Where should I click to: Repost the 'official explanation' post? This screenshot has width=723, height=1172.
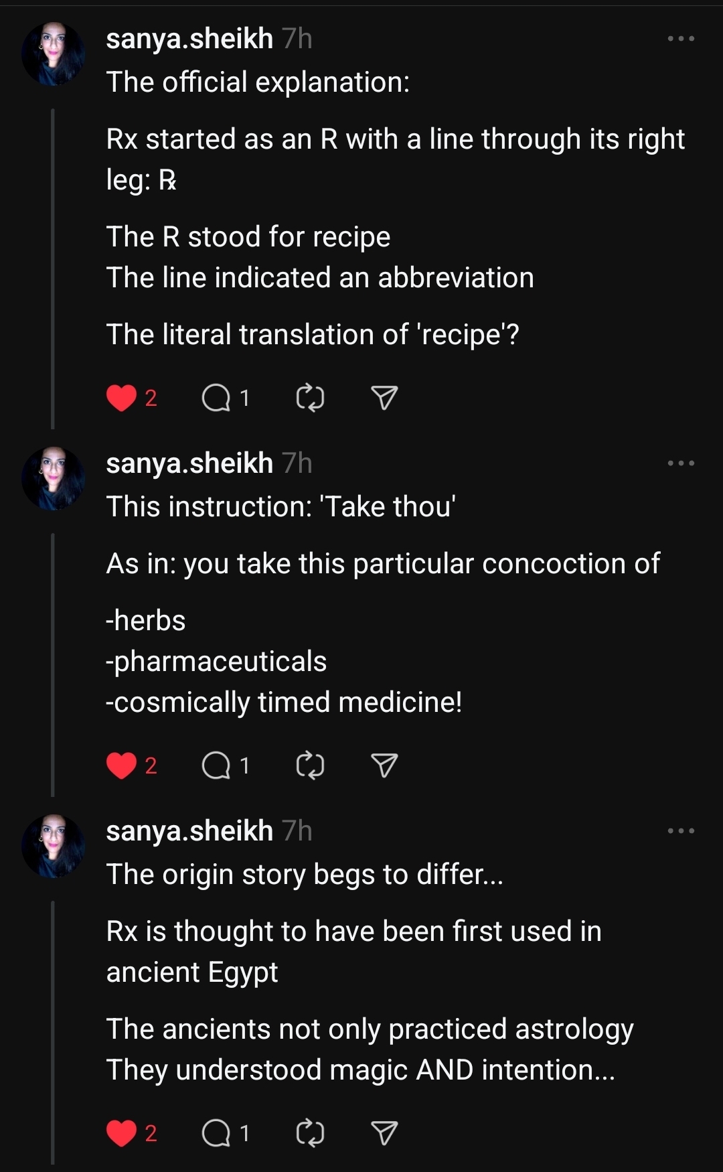coord(310,398)
